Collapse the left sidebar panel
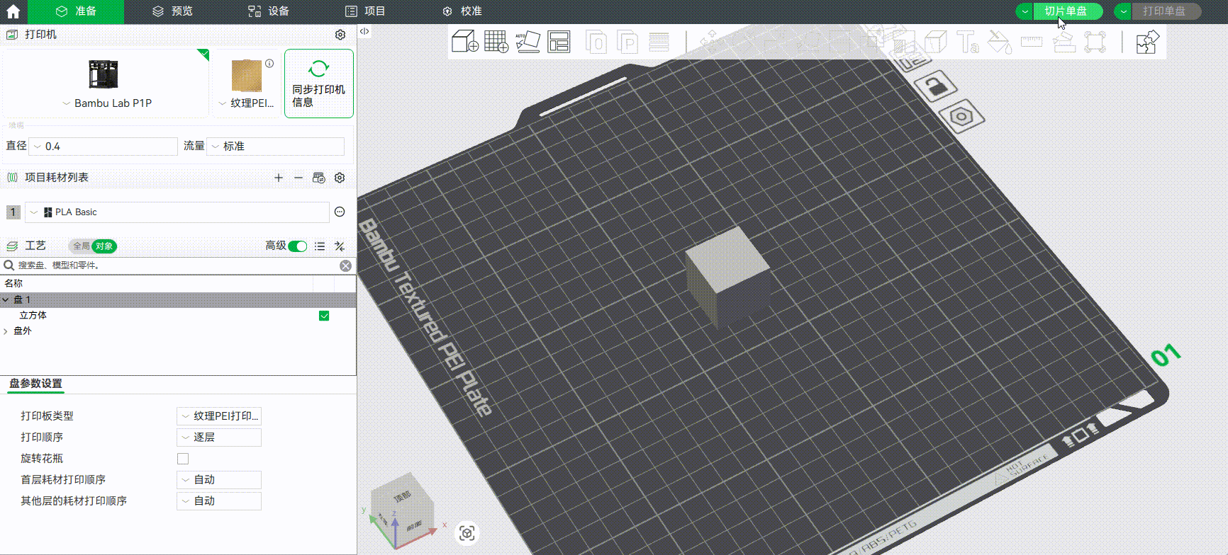1228x555 pixels. tap(364, 31)
